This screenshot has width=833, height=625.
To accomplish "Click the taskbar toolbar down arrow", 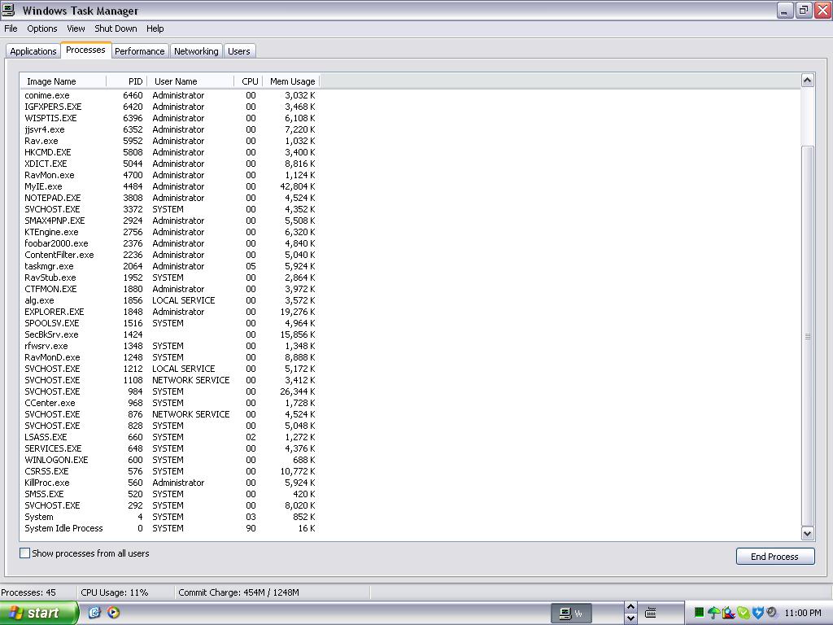I will pos(630,618).
